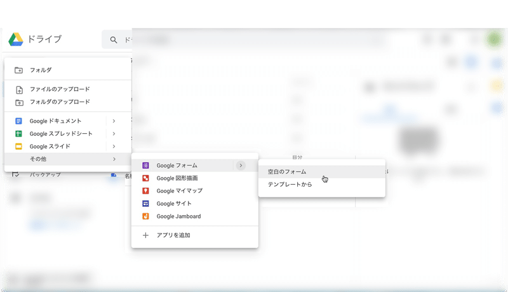This screenshot has width=508, height=292.
Task: Choose テンプレートから option
Action: pyautogui.click(x=322, y=184)
